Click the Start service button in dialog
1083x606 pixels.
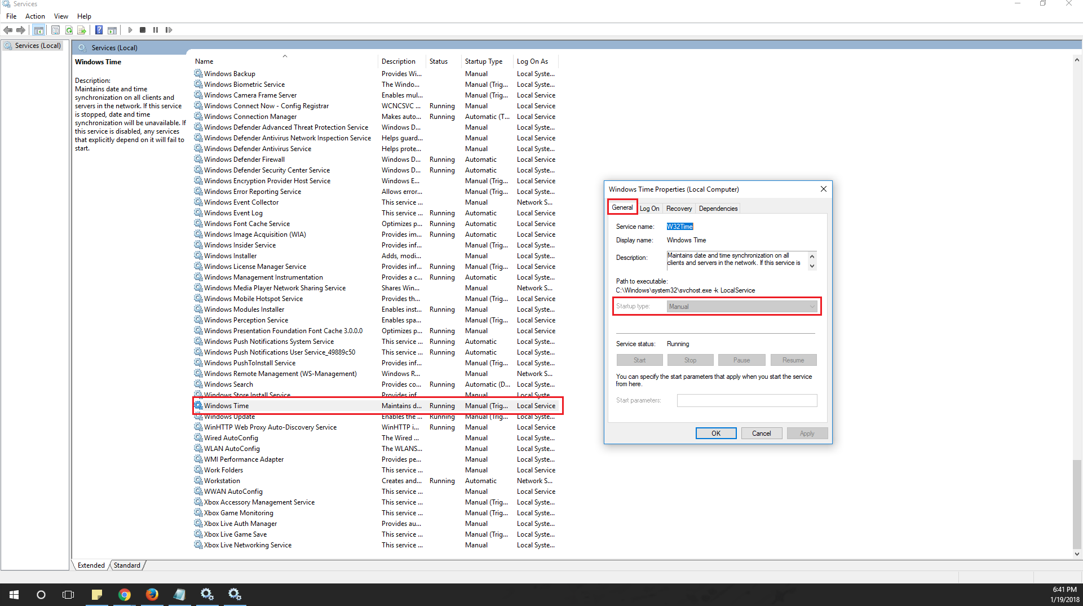point(639,360)
